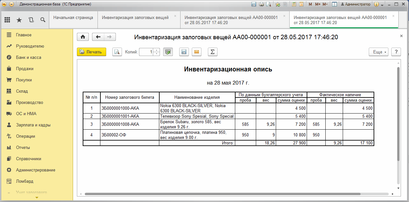Click the Копий input field

tap(146, 52)
